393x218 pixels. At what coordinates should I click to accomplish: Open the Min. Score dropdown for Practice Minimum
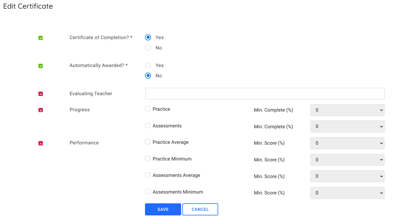click(x=347, y=160)
